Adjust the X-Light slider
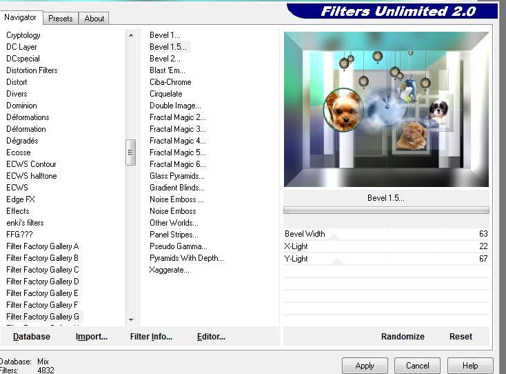 (386, 246)
